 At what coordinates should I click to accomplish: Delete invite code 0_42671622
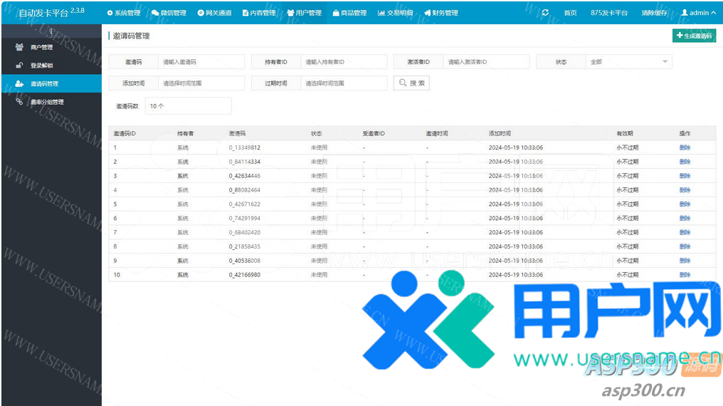tap(685, 204)
